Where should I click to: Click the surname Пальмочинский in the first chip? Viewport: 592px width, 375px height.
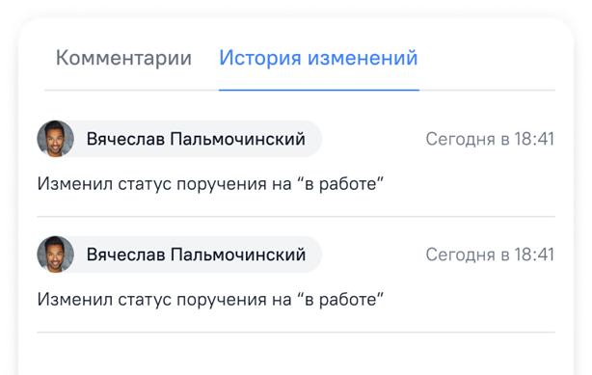[237, 139]
